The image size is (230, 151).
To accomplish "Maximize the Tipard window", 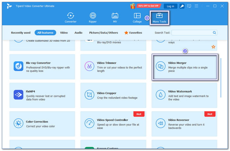I will pos(215,6).
